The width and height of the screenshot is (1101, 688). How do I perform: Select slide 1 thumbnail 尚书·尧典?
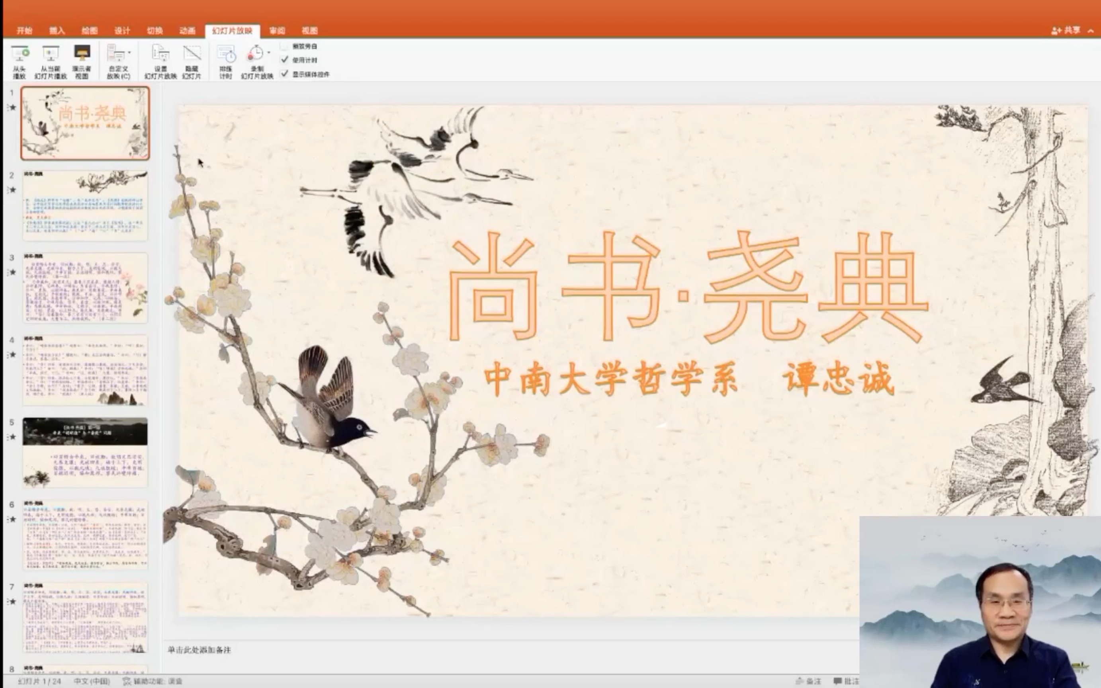tap(85, 123)
